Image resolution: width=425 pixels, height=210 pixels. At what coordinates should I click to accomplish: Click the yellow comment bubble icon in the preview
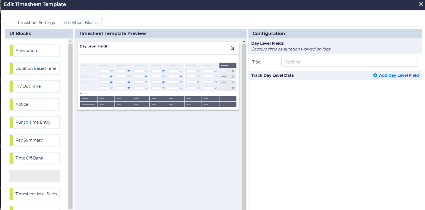coord(164,88)
